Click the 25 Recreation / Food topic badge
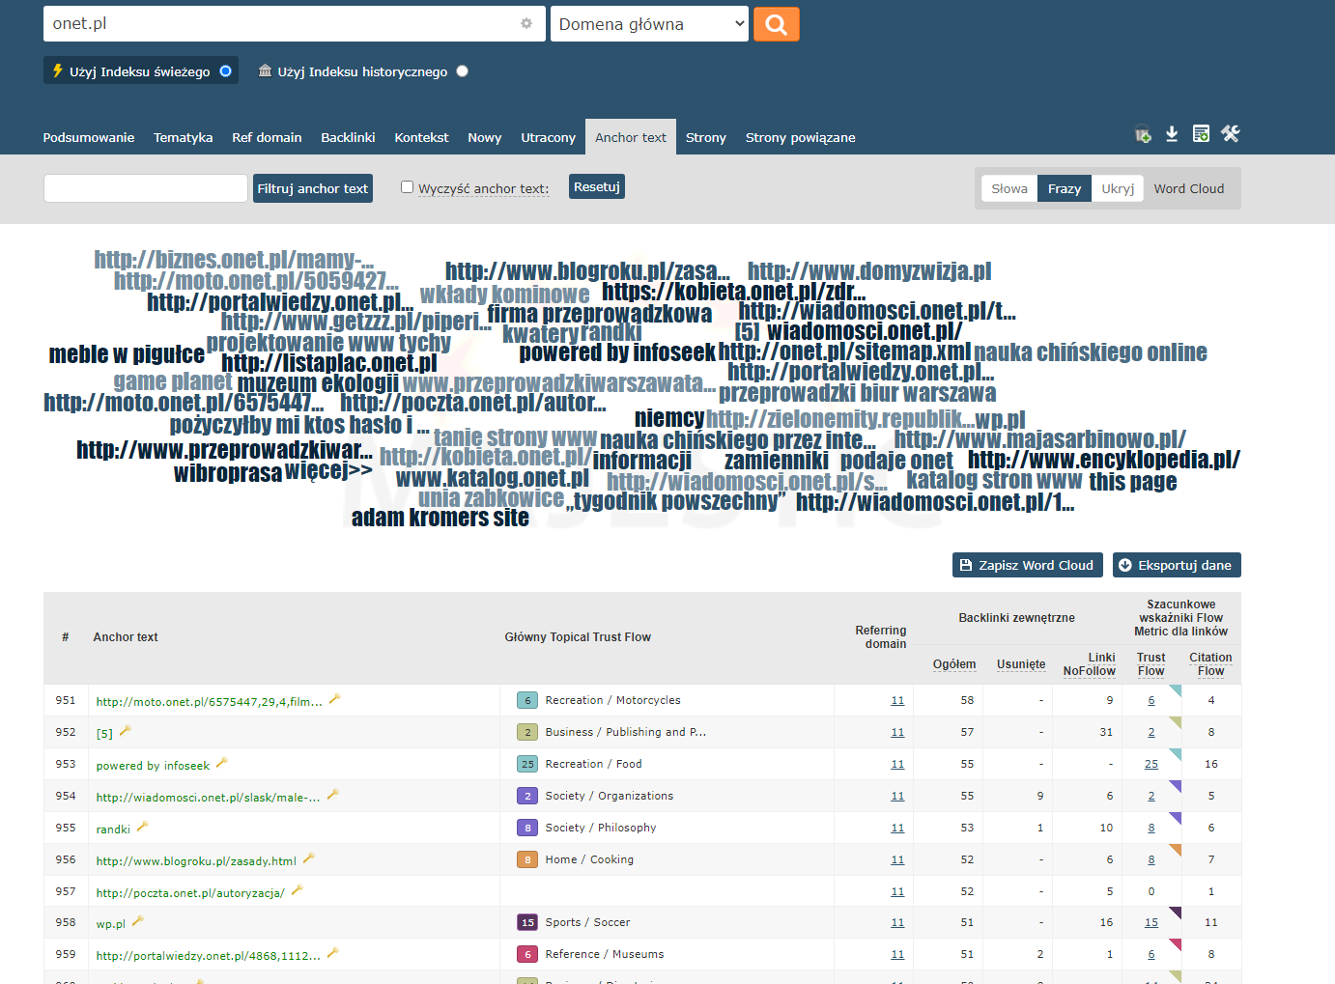 [x=527, y=764]
